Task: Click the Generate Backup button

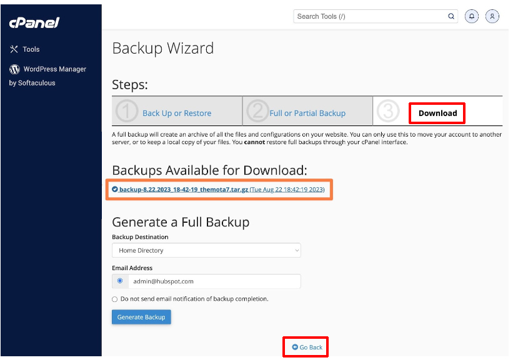Action: coord(141,317)
